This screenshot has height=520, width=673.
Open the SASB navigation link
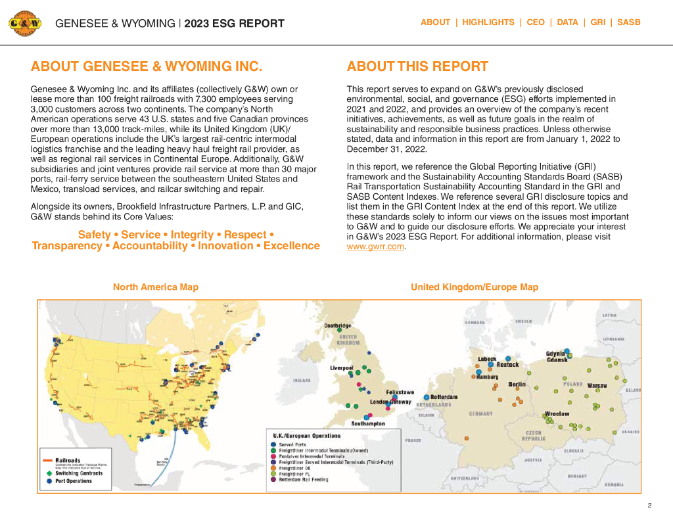(629, 22)
